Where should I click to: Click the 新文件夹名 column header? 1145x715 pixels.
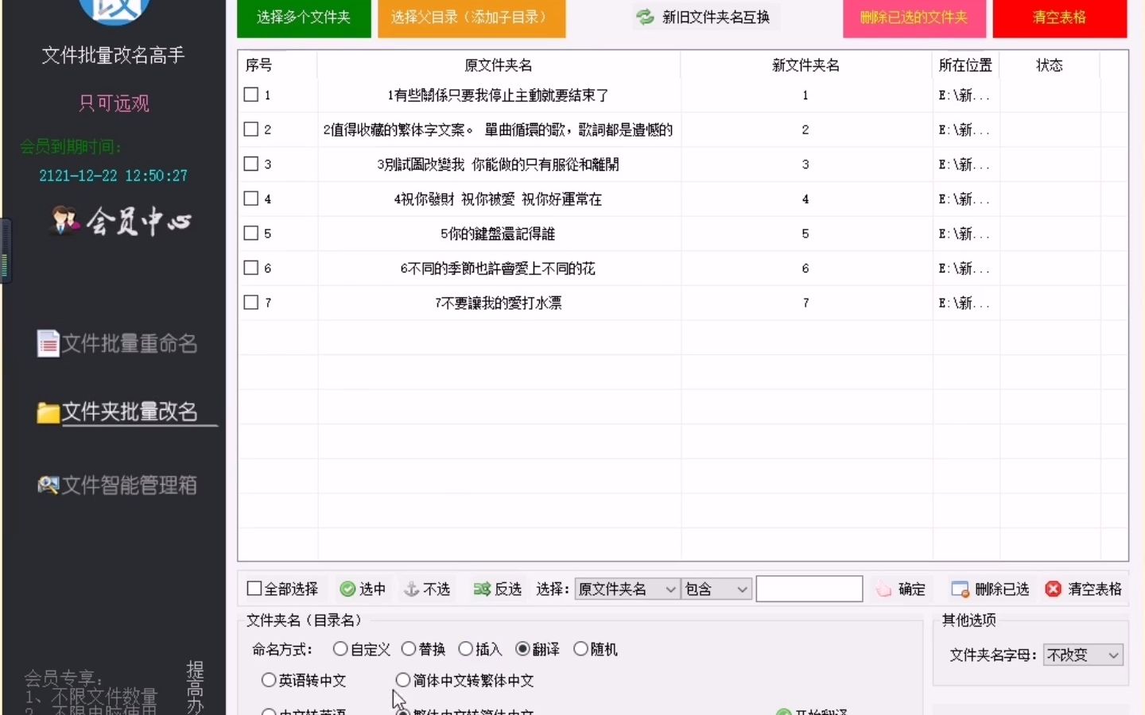pyautogui.click(x=805, y=65)
